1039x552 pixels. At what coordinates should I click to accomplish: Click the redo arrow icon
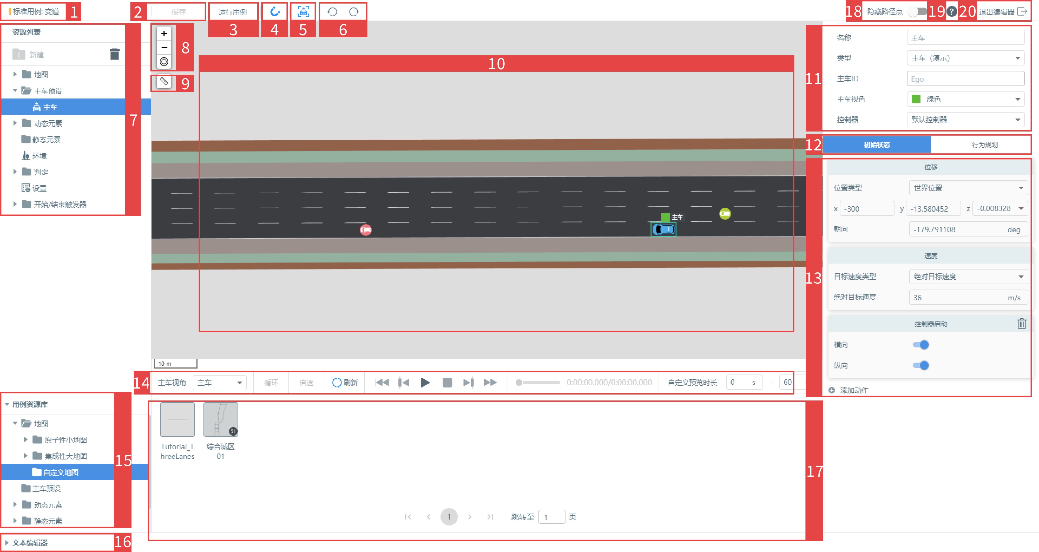click(x=354, y=12)
